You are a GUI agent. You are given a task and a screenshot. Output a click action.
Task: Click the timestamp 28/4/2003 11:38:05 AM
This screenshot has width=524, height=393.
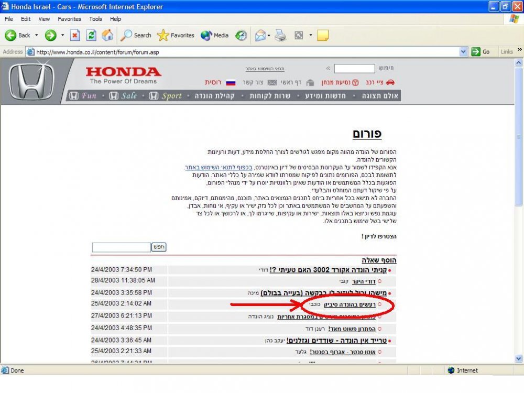pos(123,280)
